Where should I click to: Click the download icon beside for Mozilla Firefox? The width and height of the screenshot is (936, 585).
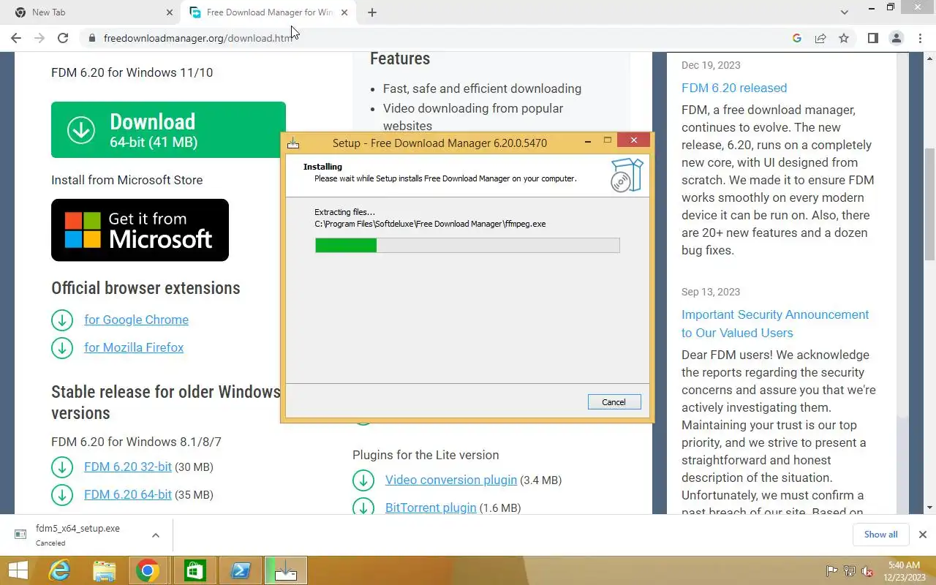pos(62,348)
